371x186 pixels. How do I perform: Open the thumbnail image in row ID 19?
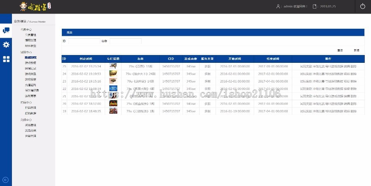(x=113, y=111)
